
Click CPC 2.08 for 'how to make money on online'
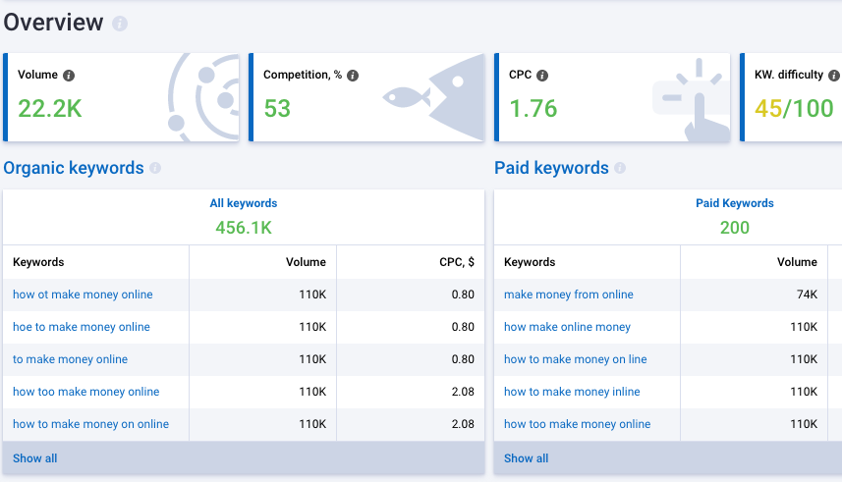pos(463,424)
